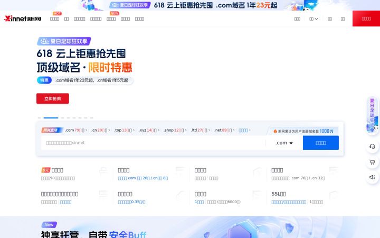This screenshot has height=238, width=380.
Task: Select the last carousel slide indicator
Action: coord(92,118)
